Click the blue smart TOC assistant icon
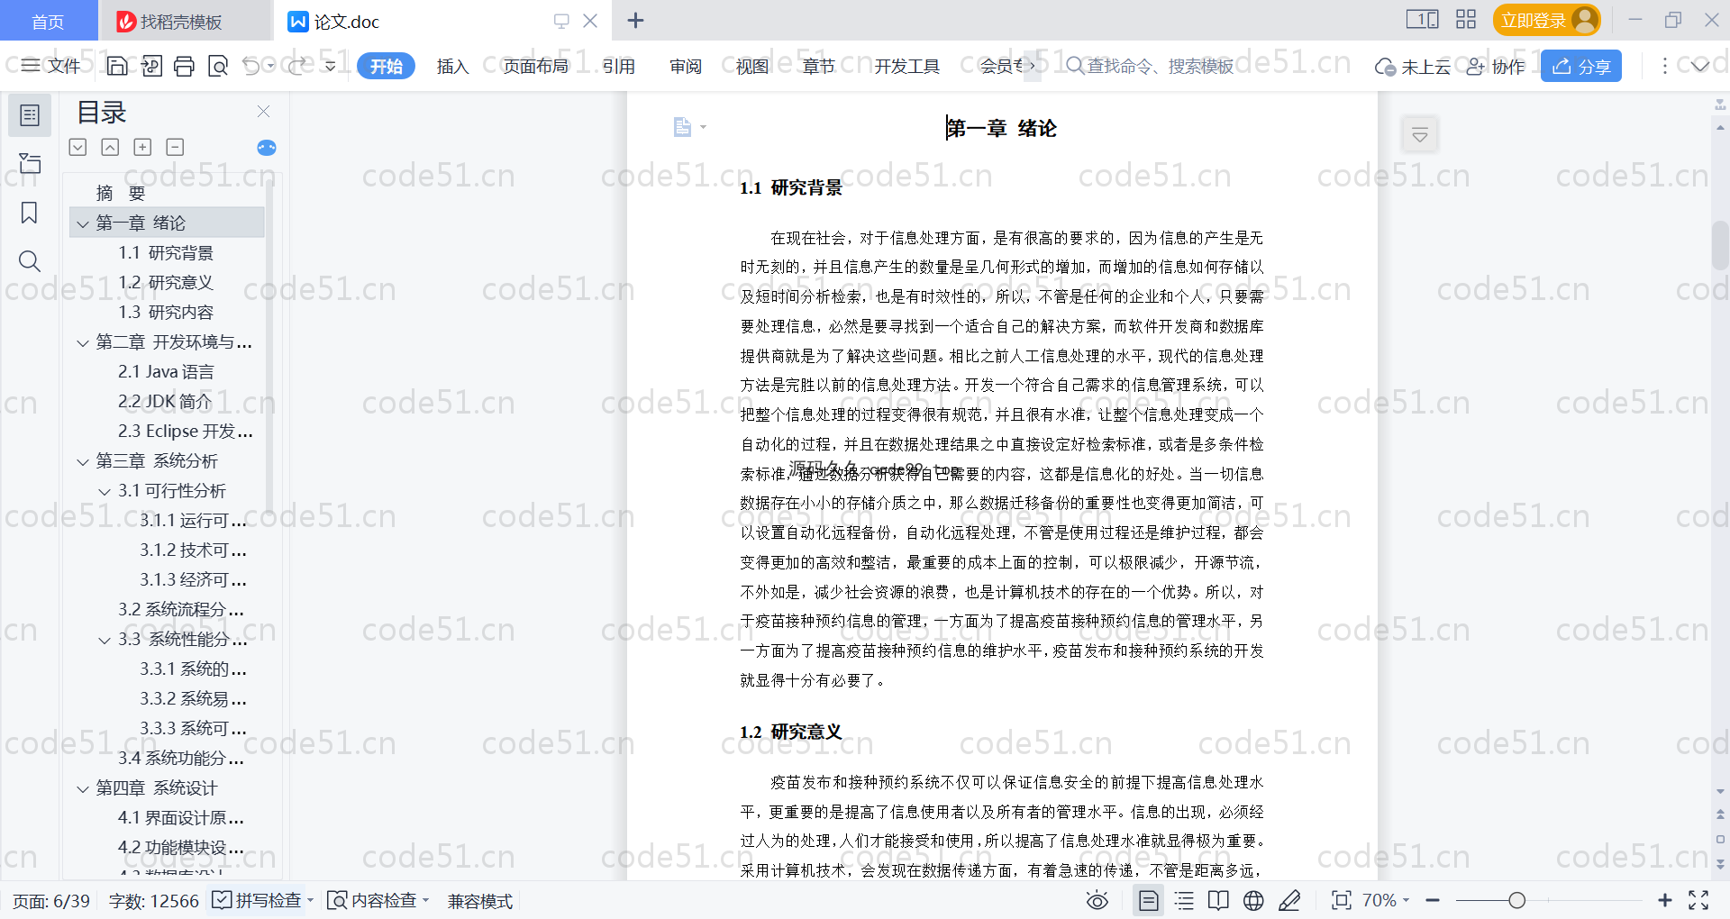1730x919 pixels. [x=267, y=148]
